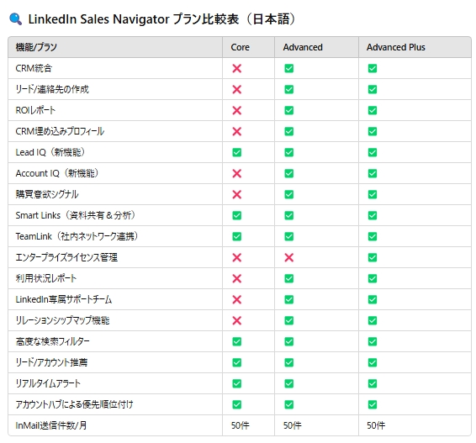Click the Advanced Plus check for ROIレポート
The height and width of the screenshot is (443, 476).
373,110
